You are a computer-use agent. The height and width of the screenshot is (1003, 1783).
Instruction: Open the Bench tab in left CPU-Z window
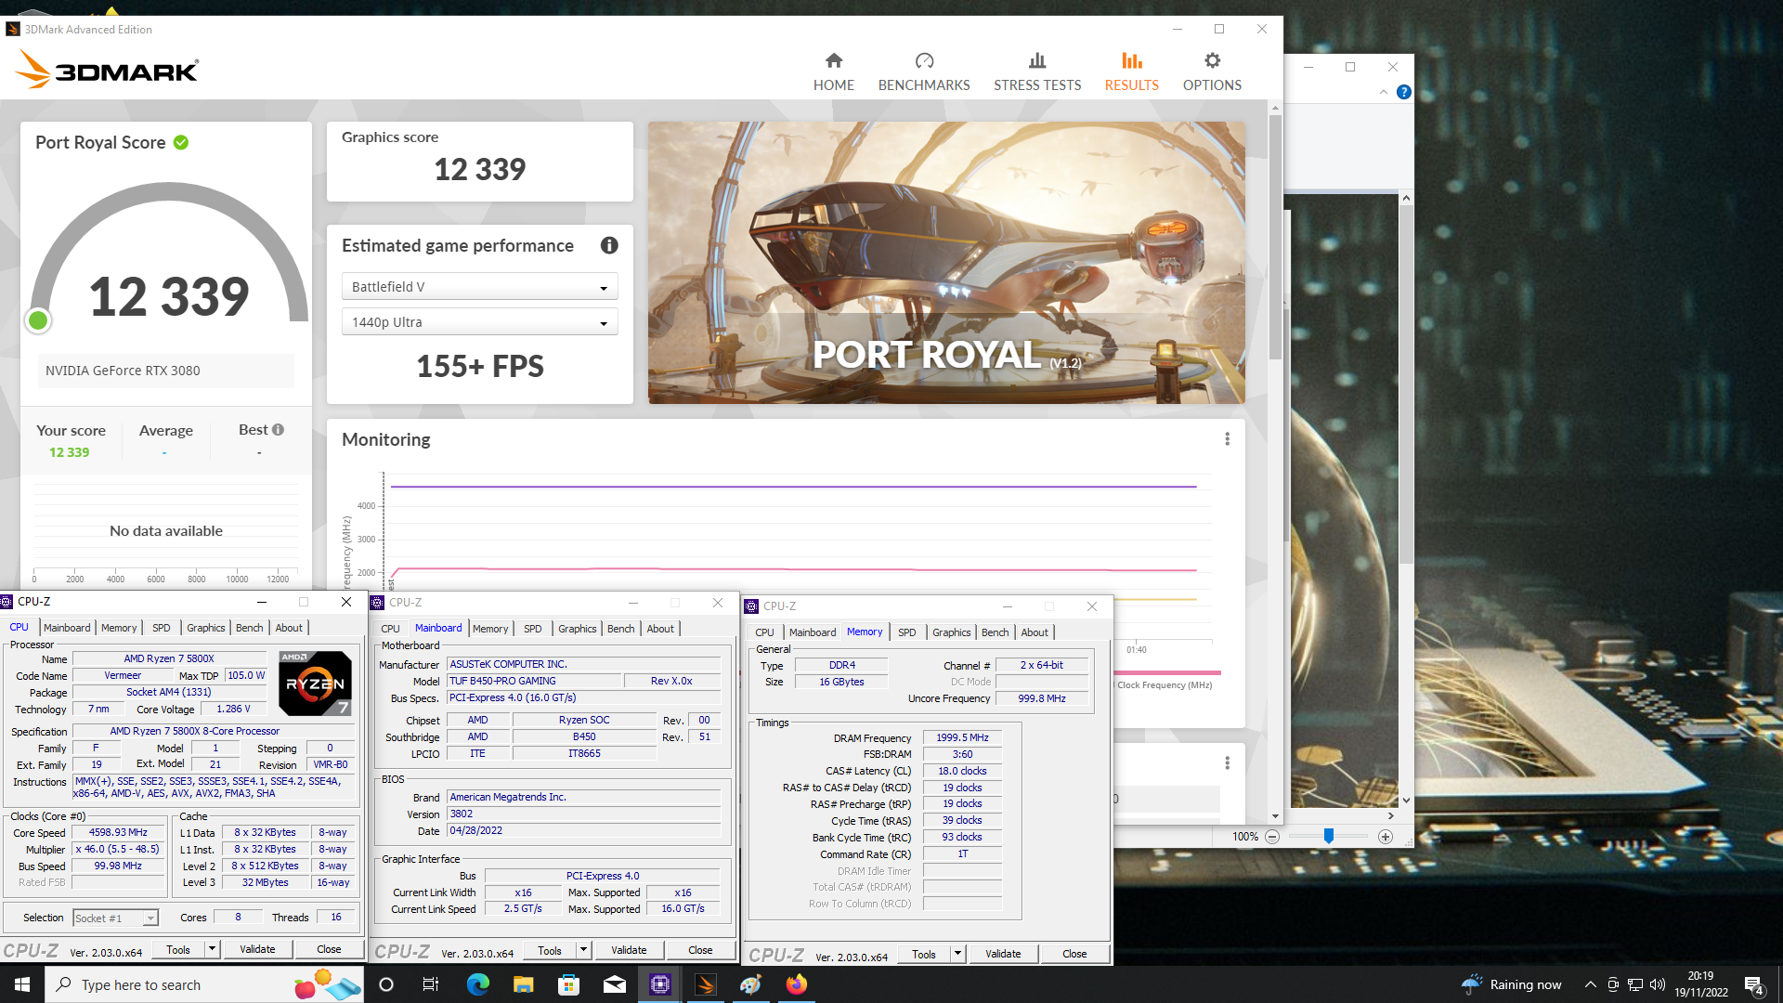click(x=249, y=628)
